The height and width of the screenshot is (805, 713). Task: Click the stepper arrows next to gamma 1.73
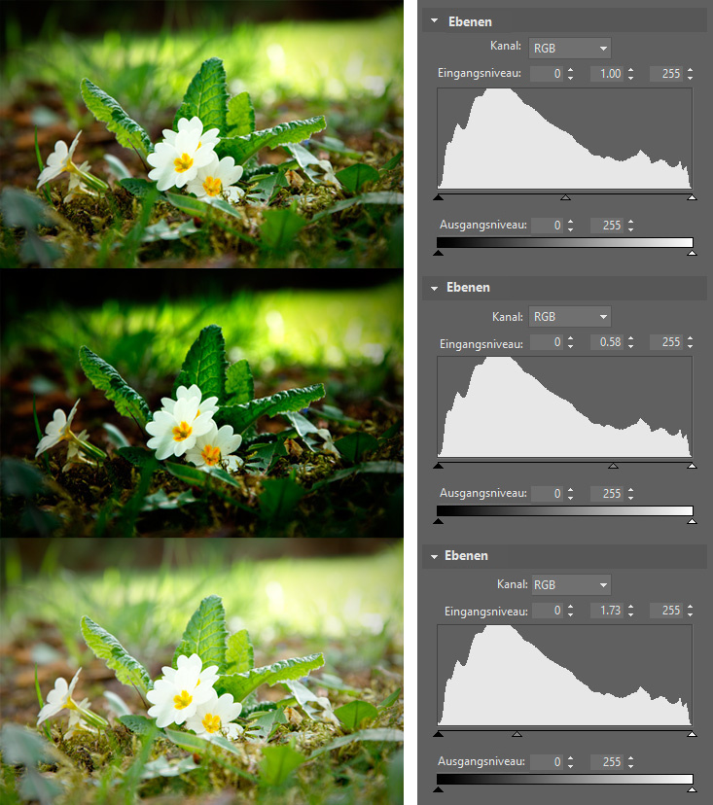pos(631,611)
